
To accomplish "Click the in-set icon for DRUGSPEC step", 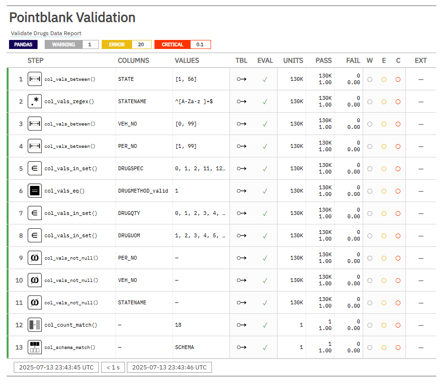I will [35, 168].
